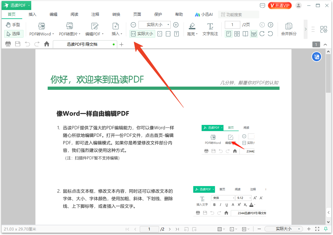Open the PDF转图片 conversion tool

click(x=69, y=29)
